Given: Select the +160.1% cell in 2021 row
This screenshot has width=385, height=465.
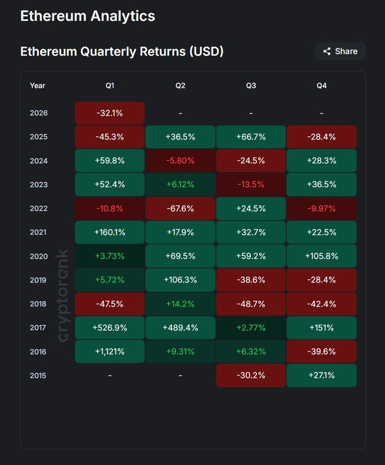Looking at the screenshot, I should pos(110,232).
